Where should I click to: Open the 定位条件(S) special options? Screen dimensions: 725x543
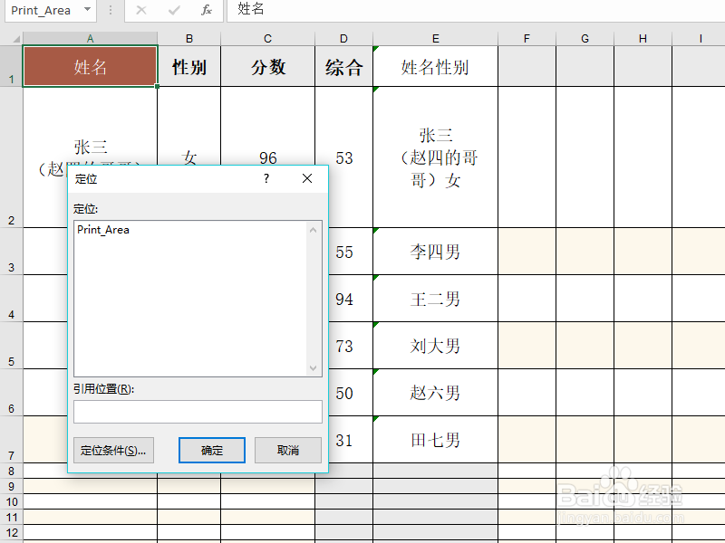(113, 450)
